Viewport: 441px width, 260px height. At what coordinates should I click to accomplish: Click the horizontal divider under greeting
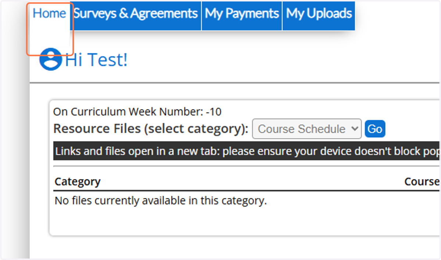(x=235, y=83)
